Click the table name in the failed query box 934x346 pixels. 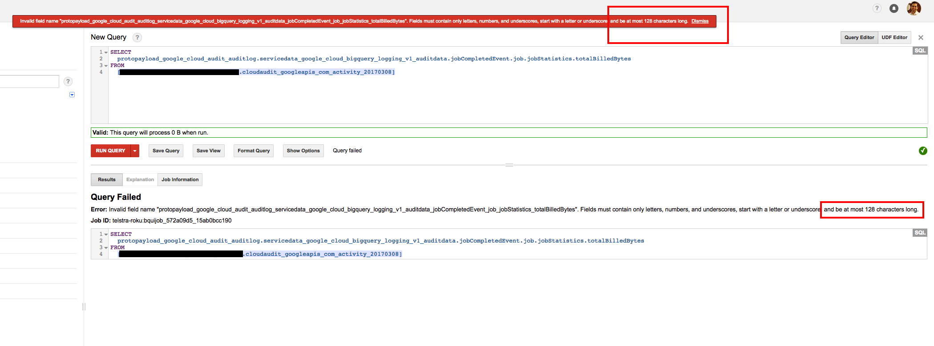[323, 254]
